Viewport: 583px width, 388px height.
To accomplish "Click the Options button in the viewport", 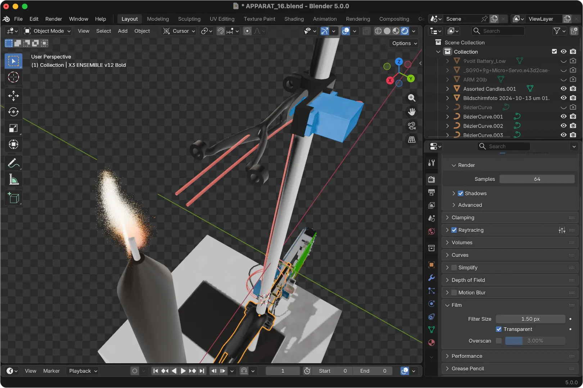I will 403,43.
